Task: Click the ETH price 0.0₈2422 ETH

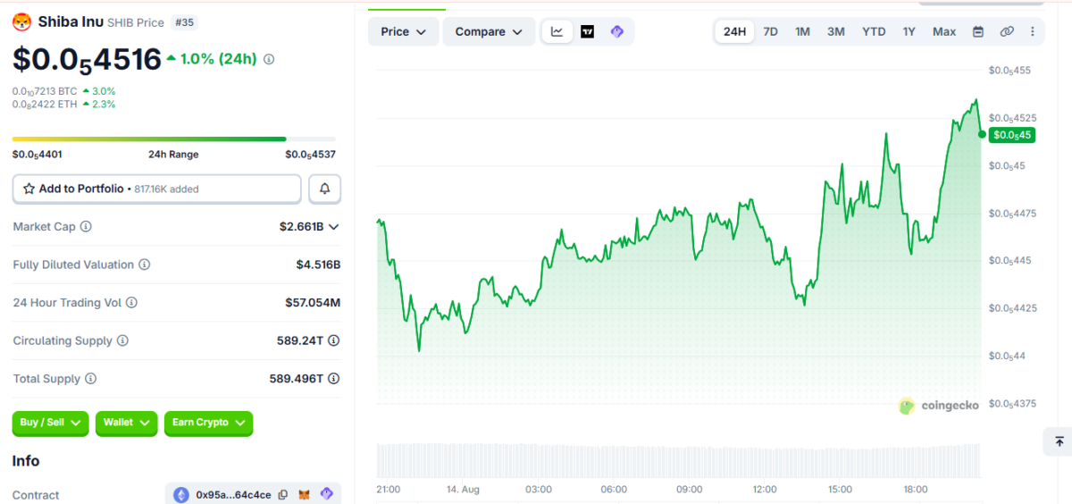Action: (45, 105)
